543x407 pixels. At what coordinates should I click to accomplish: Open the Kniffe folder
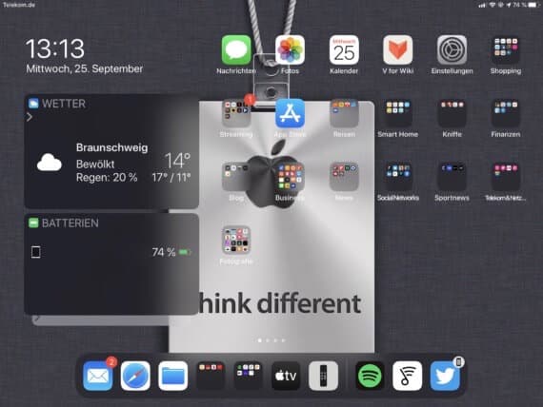tap(452, 113)
